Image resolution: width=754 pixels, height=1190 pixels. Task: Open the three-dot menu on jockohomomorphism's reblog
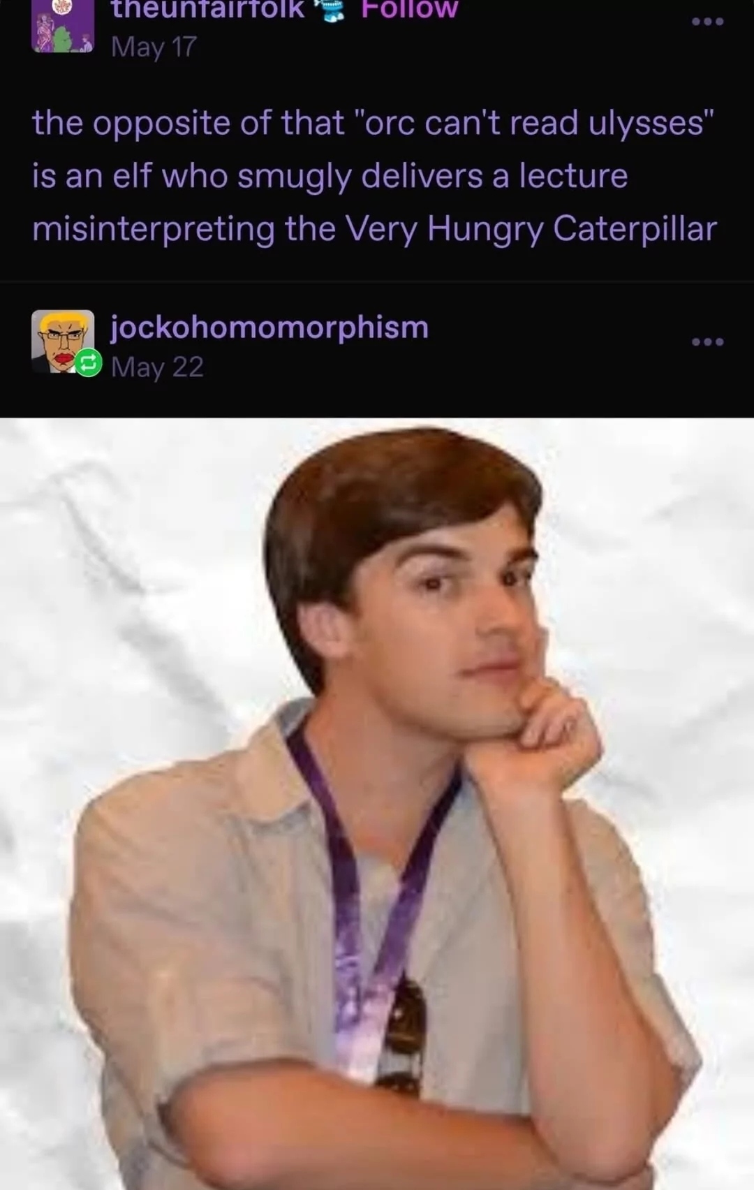(707, 341)
